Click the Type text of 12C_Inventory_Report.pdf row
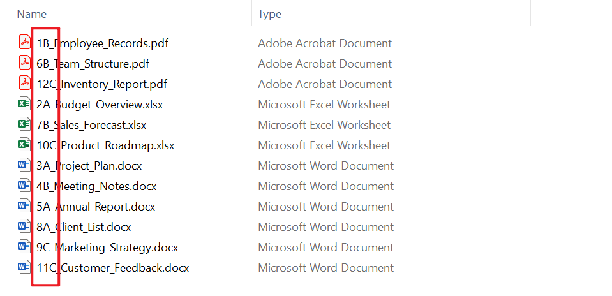The width and height of the screenshot is (612, 296). pos(324,84)
